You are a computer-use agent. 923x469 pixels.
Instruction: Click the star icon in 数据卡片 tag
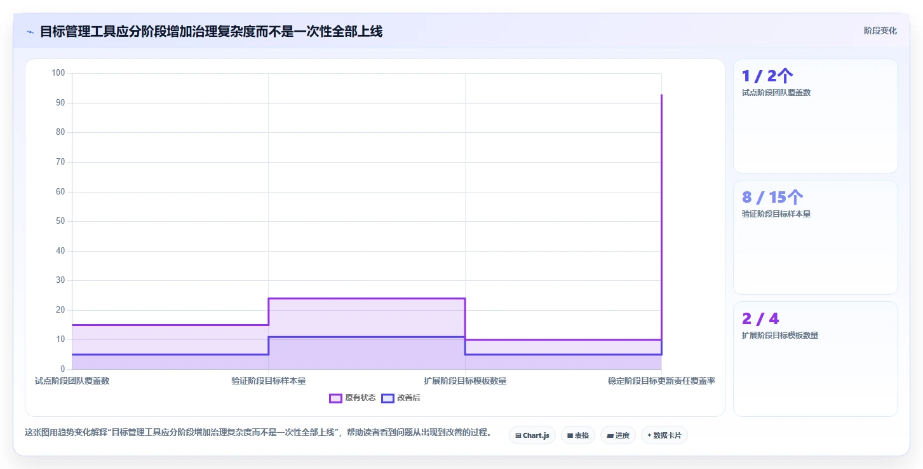click(x=649, y=436)
